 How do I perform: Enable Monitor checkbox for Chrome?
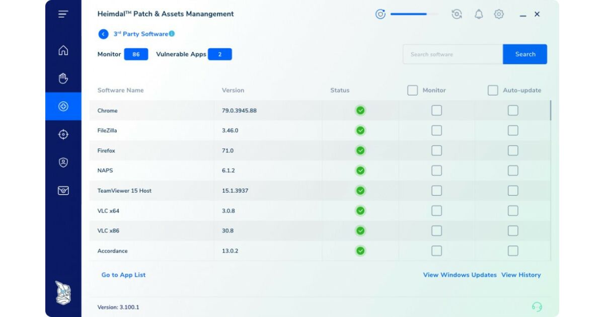tap(436, 110)
